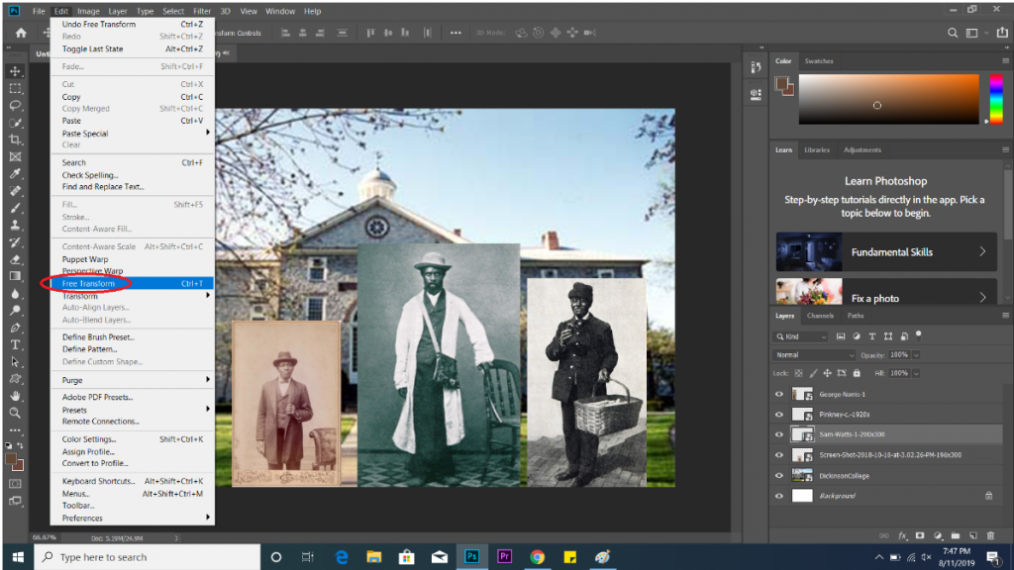
Task: Click Color Settings menu entry
Action: pyautogui.click(x=133, y=439)
